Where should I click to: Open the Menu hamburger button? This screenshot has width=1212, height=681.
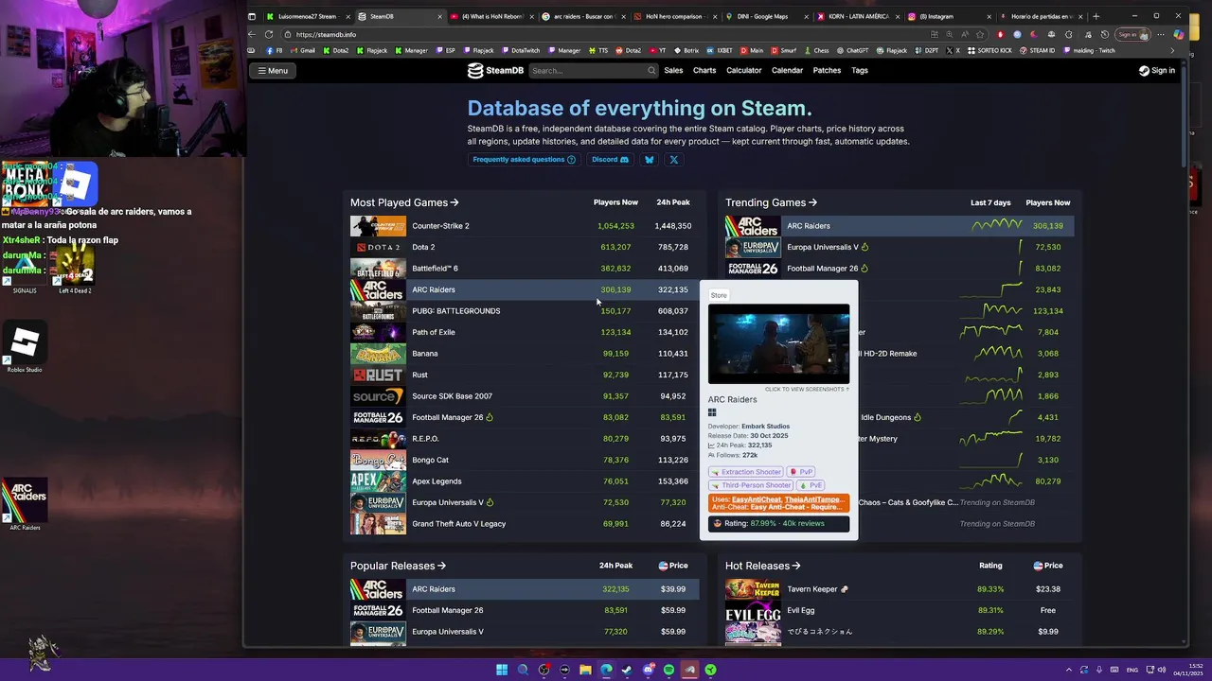(272, 71)
